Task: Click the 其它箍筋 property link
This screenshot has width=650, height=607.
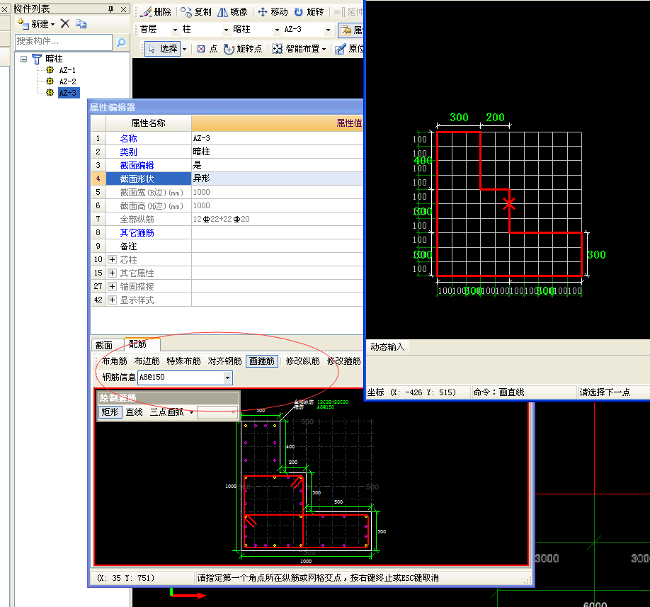Action: 137,232
